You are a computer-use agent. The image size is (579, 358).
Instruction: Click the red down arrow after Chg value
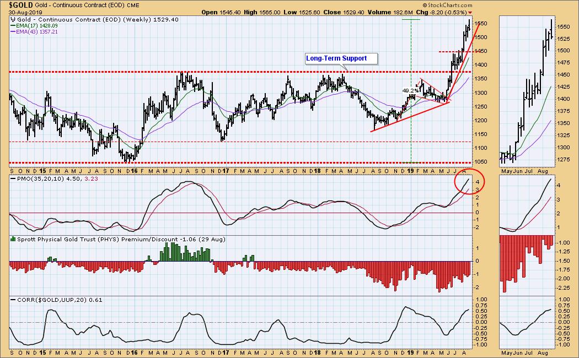(x=470, y=13)
